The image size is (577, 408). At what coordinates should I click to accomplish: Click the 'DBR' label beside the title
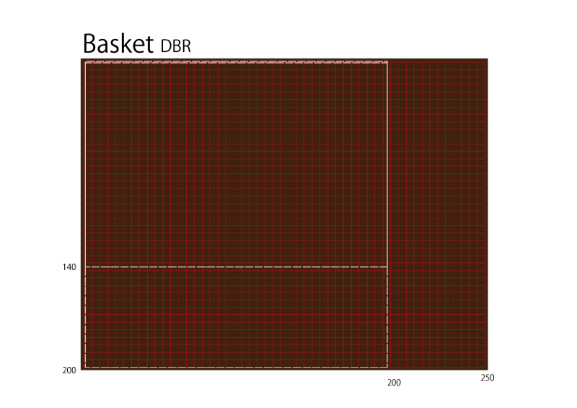(x=176, y=46)
